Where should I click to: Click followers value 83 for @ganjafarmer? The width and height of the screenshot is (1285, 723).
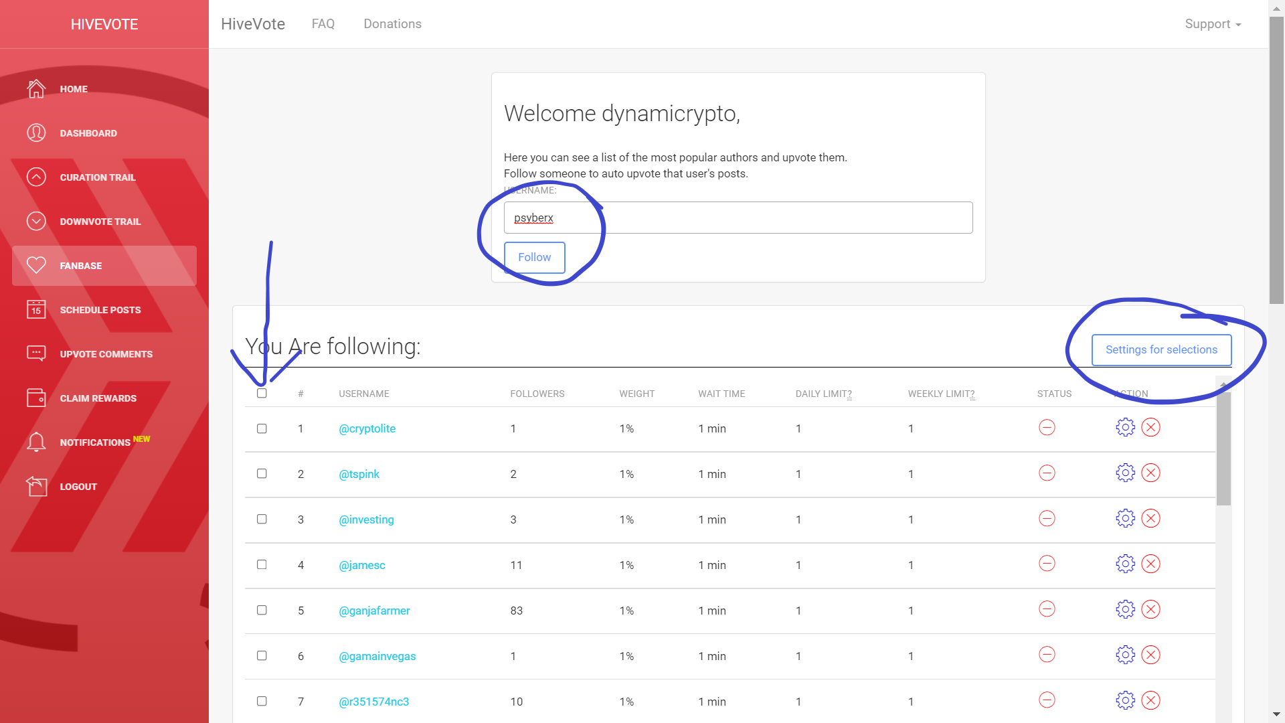516,611
